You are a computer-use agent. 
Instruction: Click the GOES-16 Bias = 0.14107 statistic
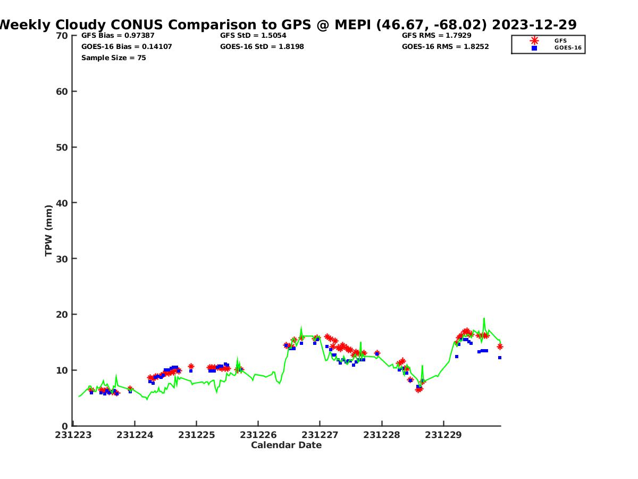[127, 46]
